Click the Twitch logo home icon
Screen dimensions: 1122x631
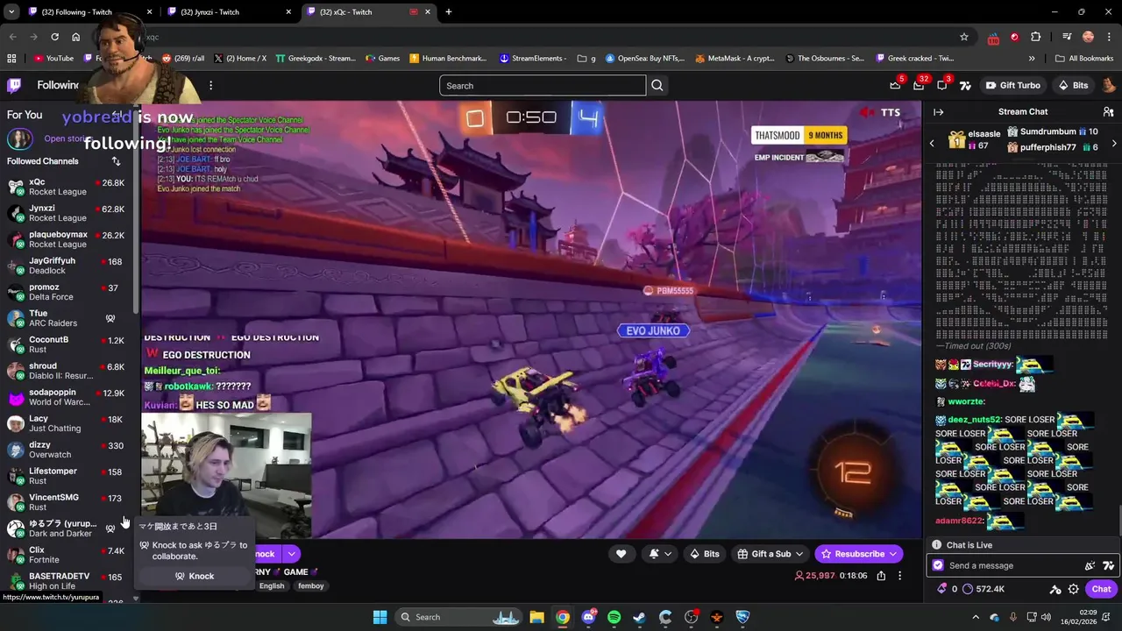[14, 85]
